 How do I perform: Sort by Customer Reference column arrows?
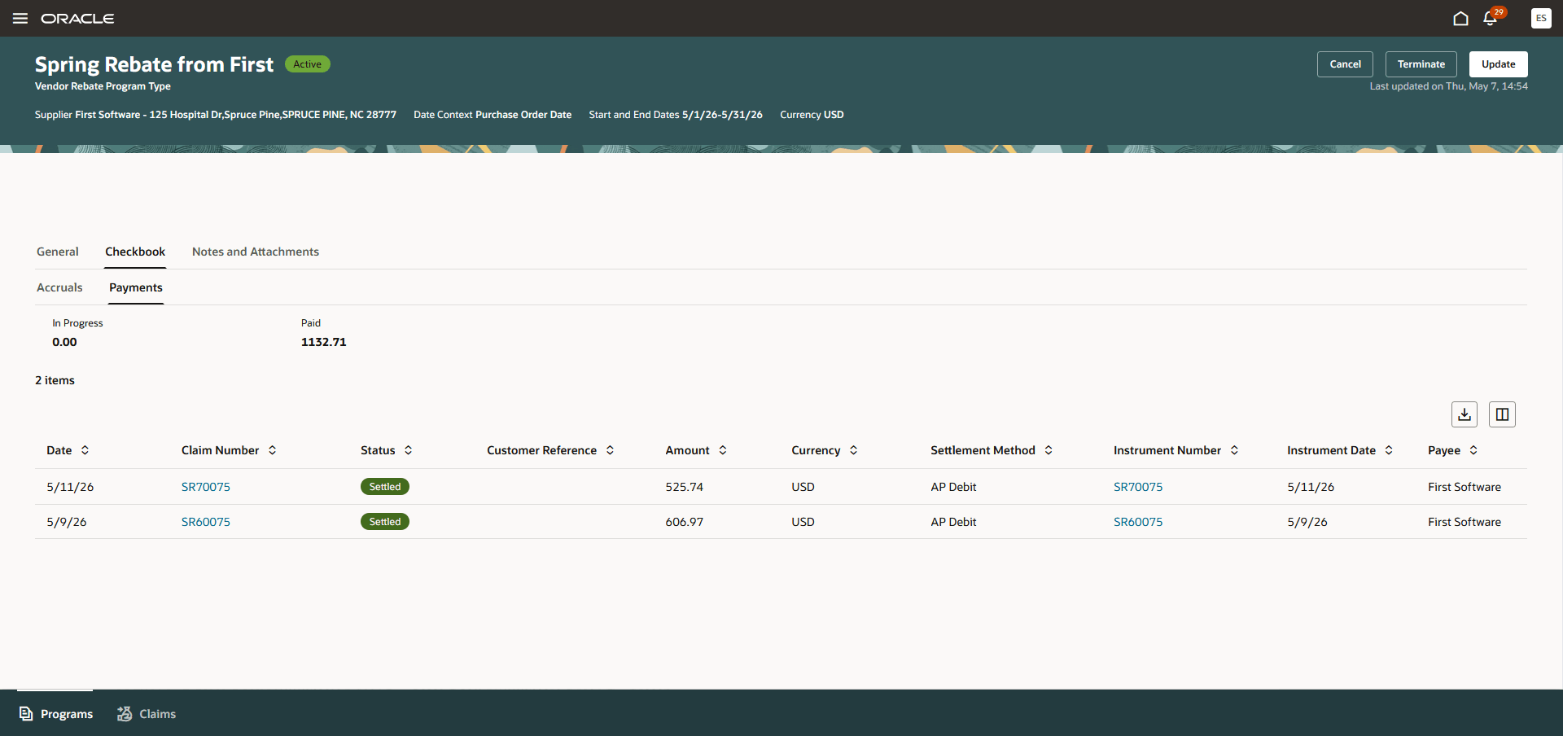tap(610, 450)
